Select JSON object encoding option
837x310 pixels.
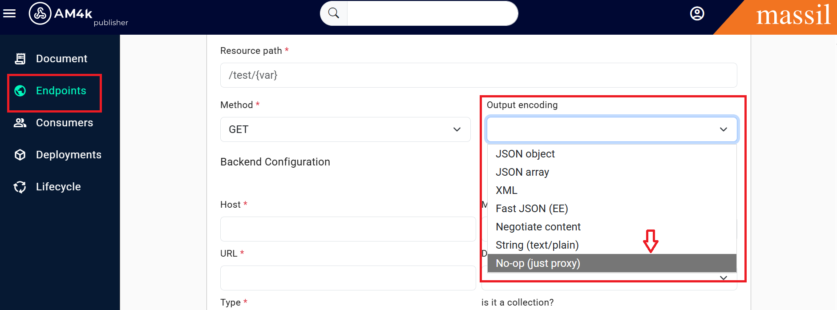(x=525, y=154)
